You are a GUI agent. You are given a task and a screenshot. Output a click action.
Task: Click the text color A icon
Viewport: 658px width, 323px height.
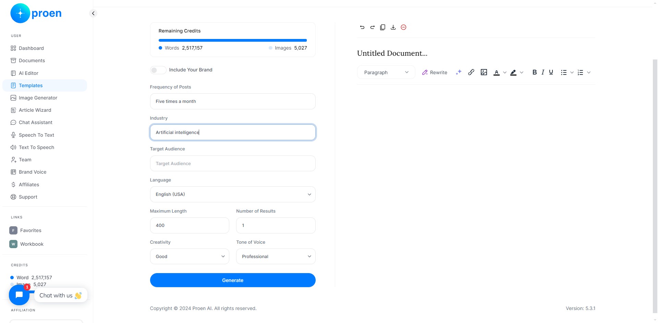496,72
